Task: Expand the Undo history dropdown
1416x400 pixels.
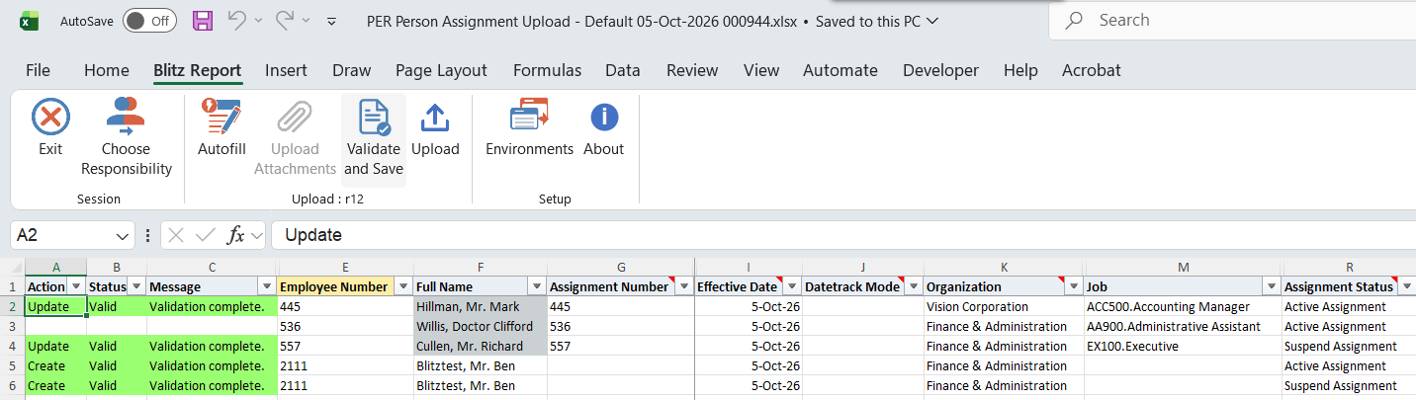Action: coord(259,21)
